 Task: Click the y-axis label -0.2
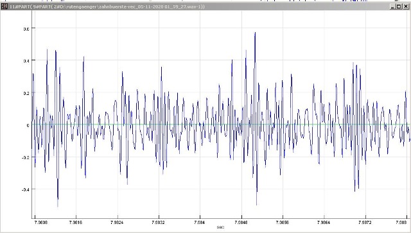26,157
